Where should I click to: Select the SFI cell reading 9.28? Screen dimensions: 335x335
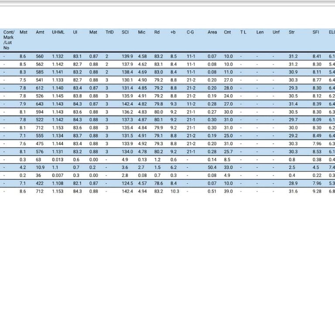point(317,191)
